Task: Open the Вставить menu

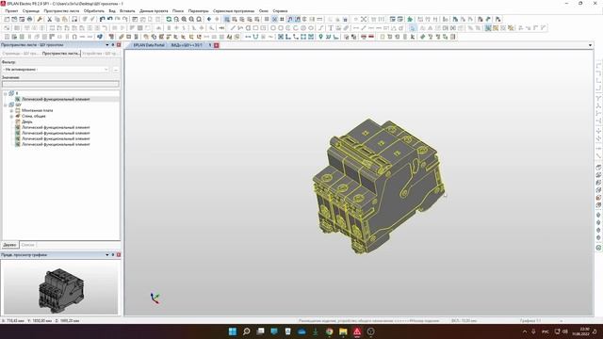Action: 127,11
